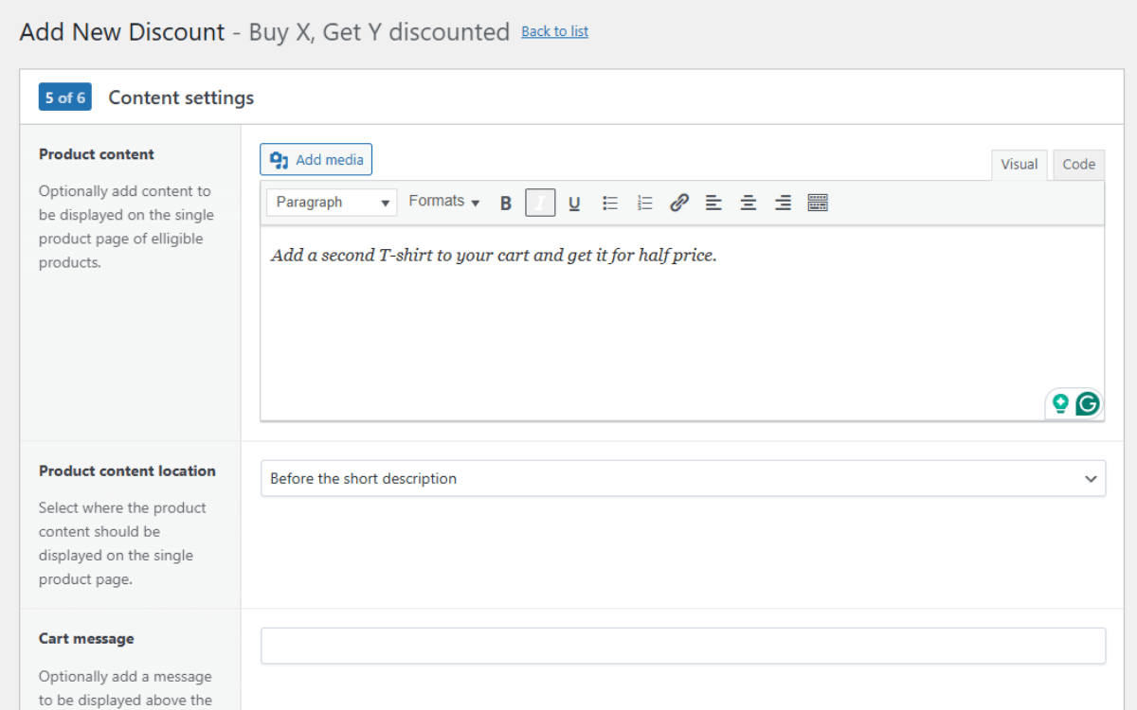The width and height of the screenshot is (1137, 710).
Task: Click the Add media button
Action: pos(316,160)
